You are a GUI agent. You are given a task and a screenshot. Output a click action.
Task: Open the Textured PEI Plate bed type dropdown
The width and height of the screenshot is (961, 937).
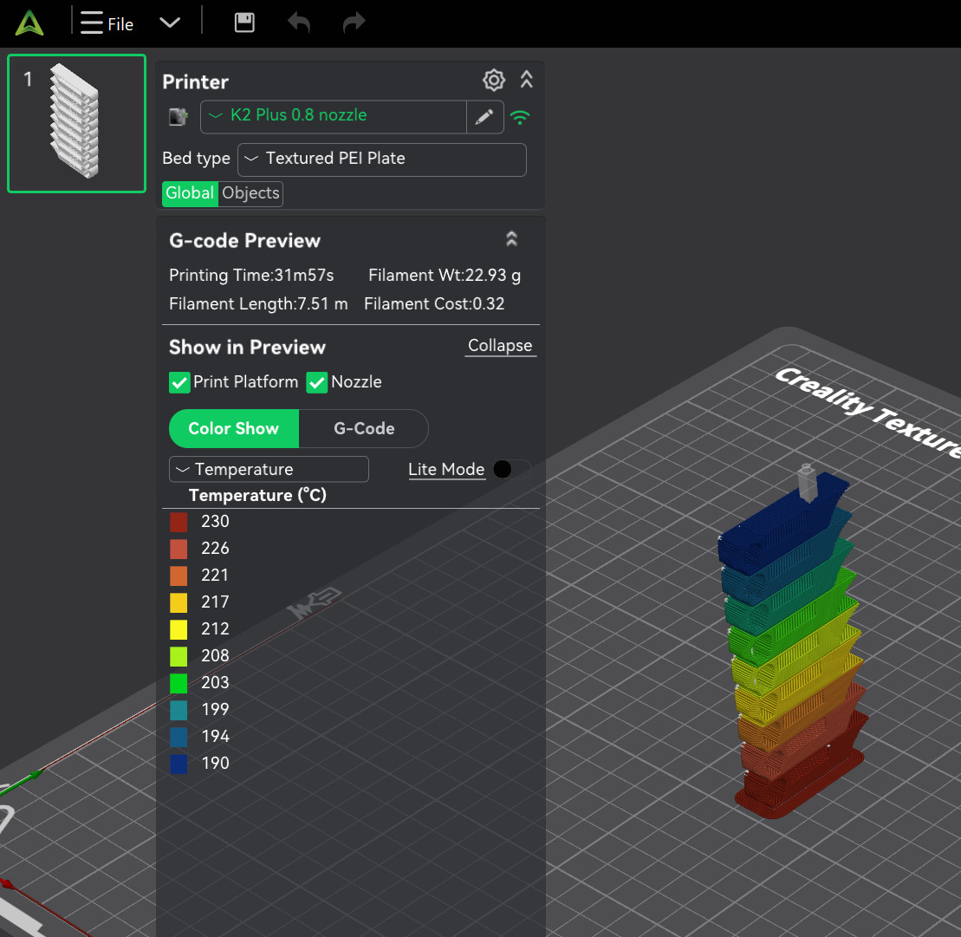[x=381, y=159]
